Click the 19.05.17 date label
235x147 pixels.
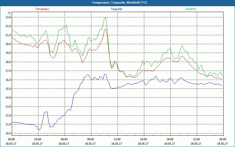[222, 144]
